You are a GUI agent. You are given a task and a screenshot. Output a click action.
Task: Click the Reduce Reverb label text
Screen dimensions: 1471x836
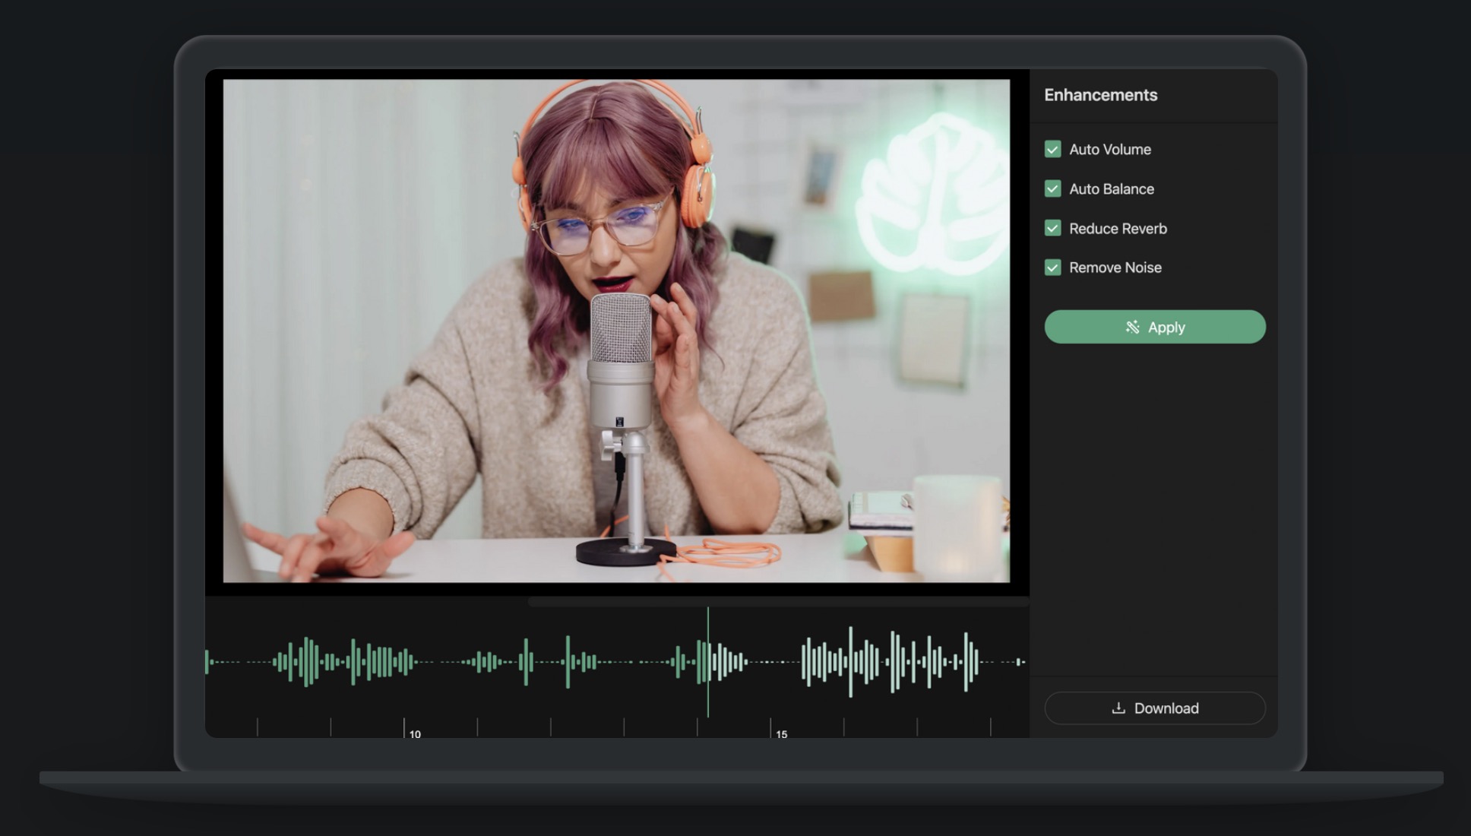[1118, 229]
